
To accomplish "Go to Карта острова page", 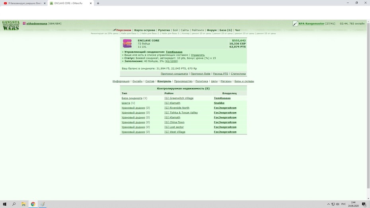I will (x=145, y=30).
